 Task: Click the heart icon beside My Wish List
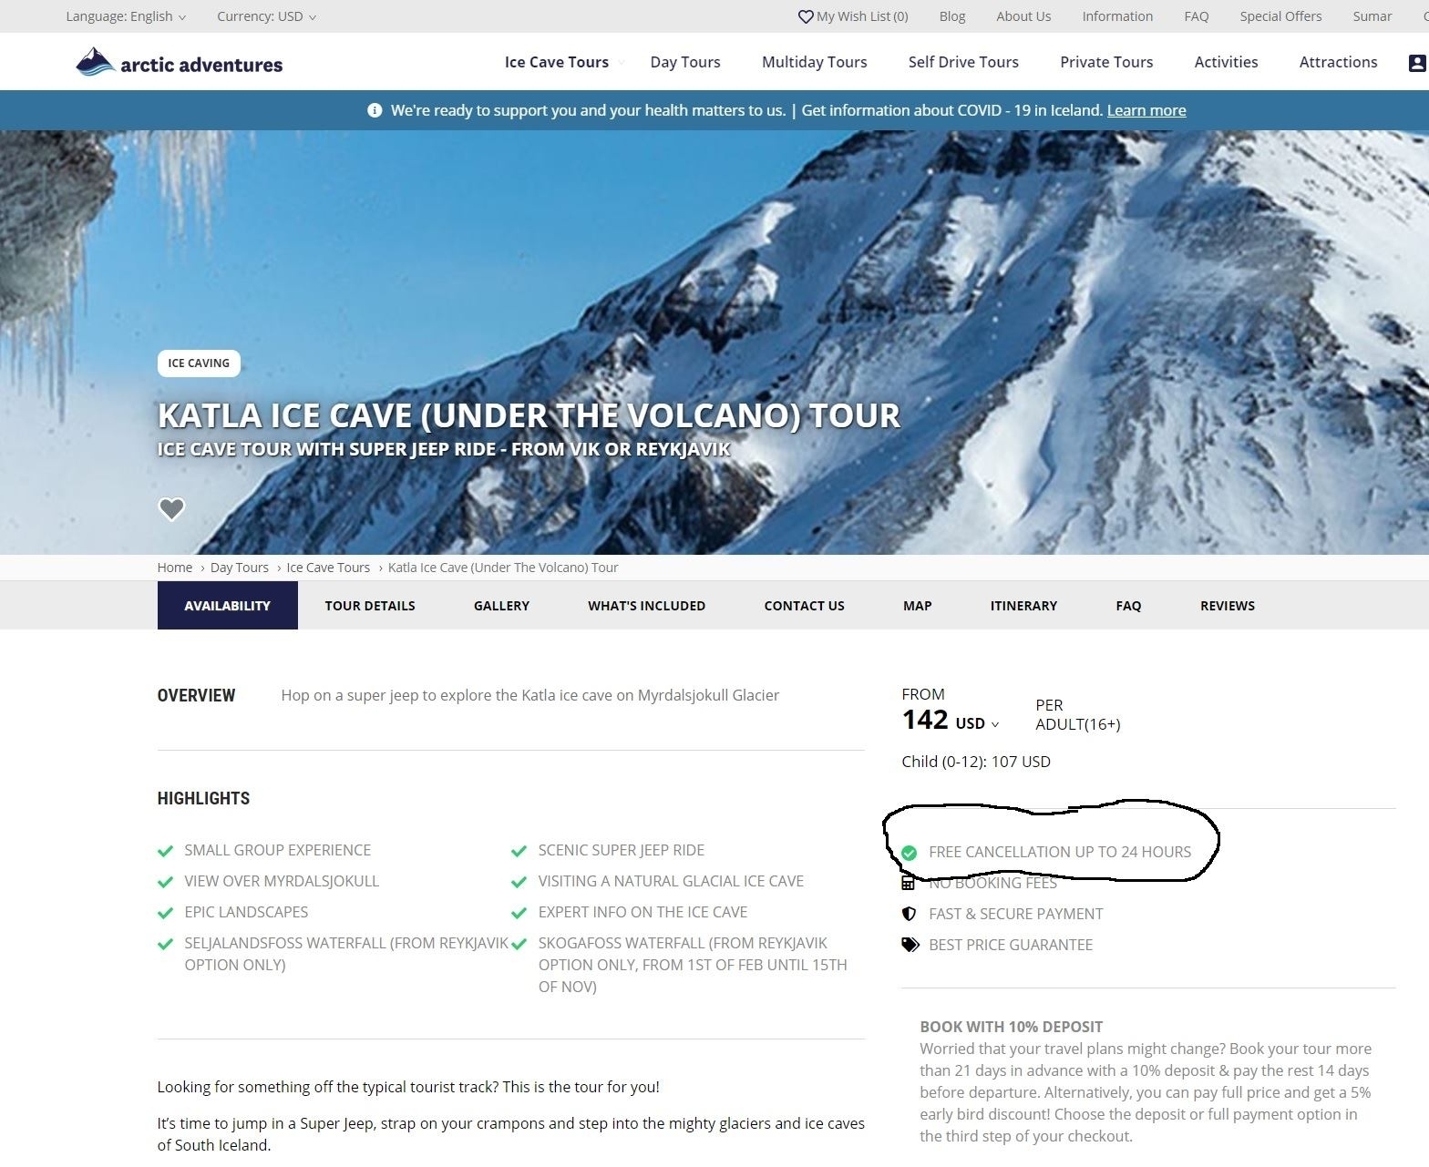[805, 16]
